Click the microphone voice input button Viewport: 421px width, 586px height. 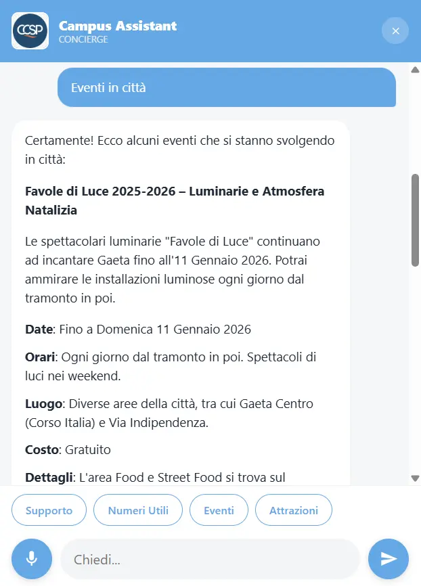pyautogui.click(x=31, y=558)
